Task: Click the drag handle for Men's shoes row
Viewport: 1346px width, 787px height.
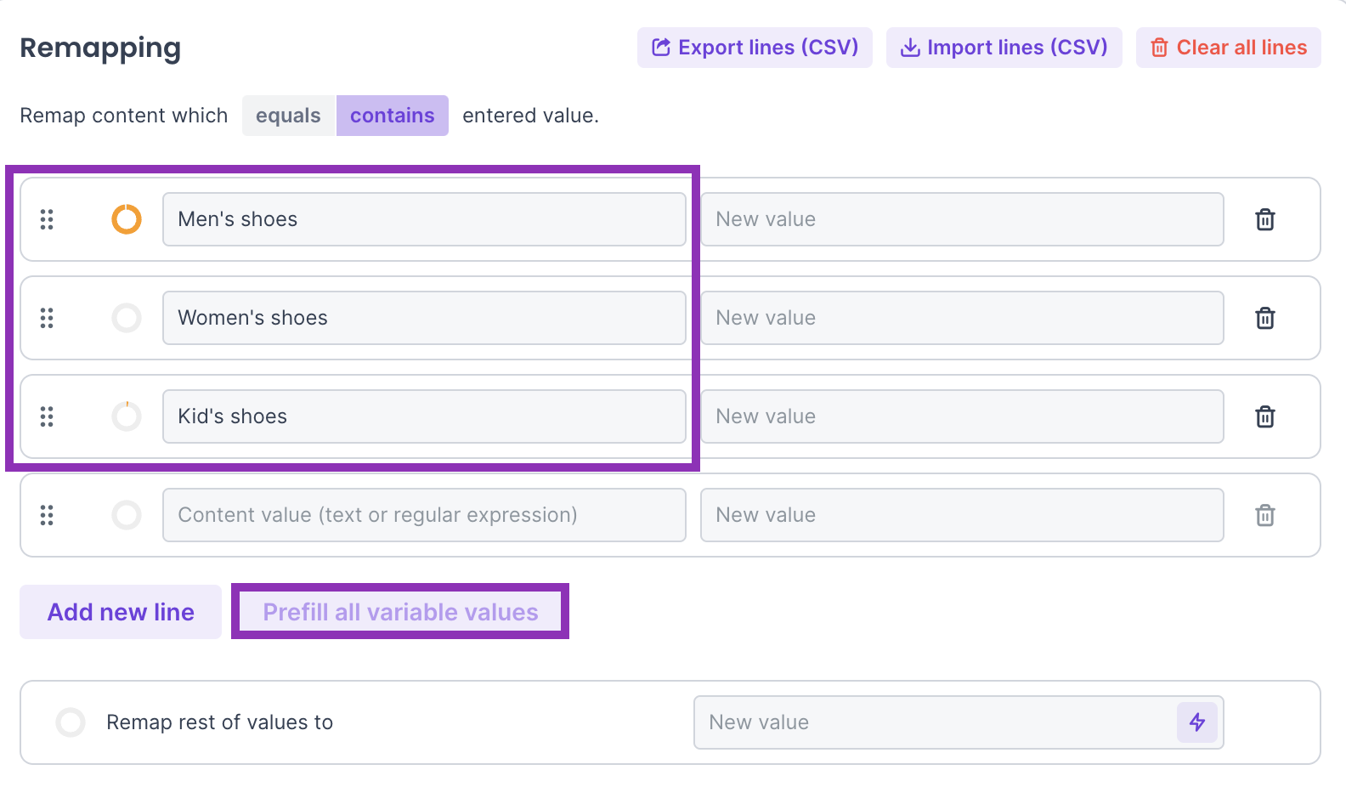Action: [47, 219]
